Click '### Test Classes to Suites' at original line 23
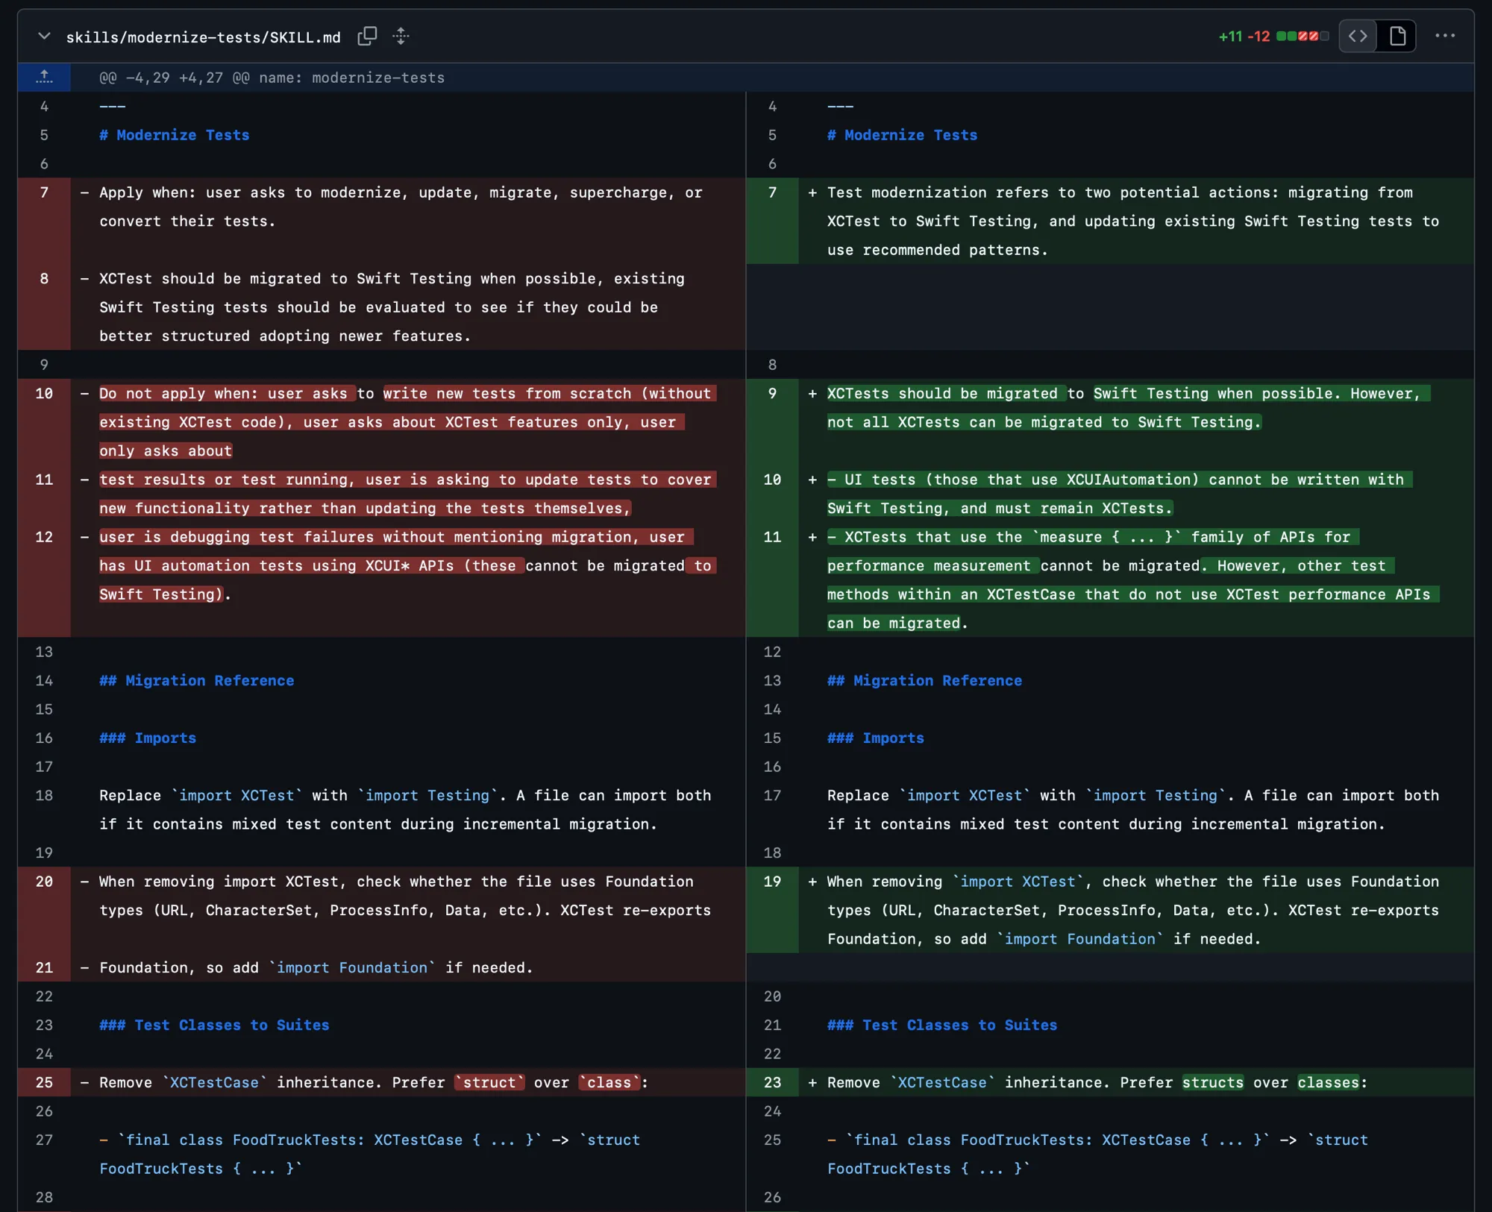The image size is (1492, 1212). [214, 1025]
